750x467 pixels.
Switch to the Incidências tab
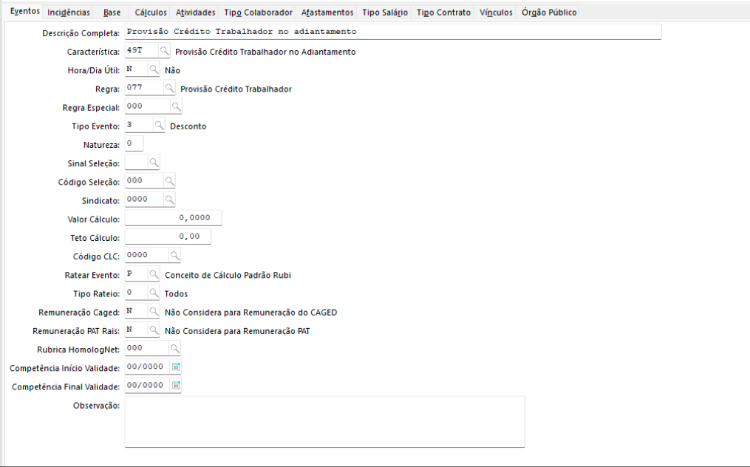(x=69, y=13)
